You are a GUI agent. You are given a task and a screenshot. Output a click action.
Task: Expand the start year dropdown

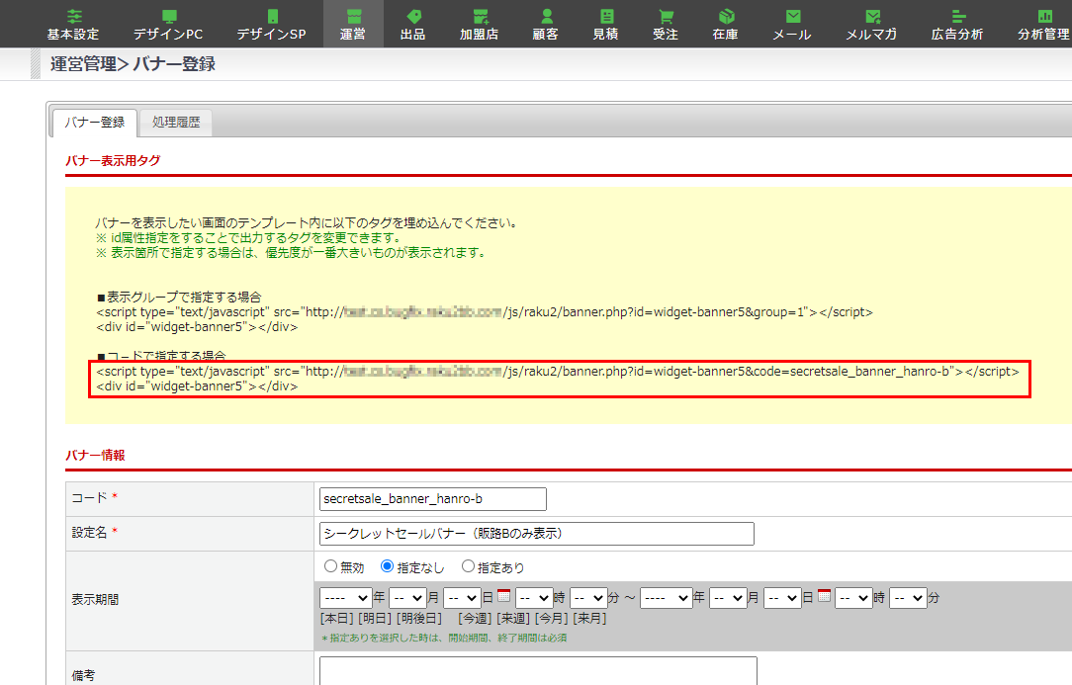click(x=344, y=598)
